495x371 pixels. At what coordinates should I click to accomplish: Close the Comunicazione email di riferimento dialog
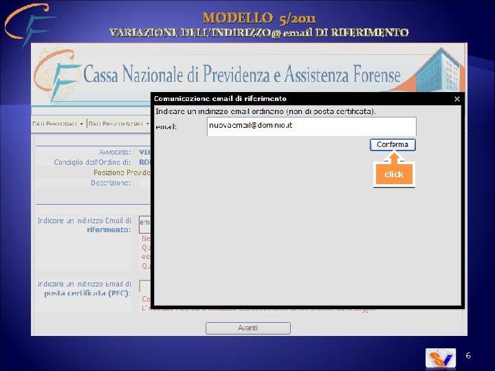click(456, 99)
